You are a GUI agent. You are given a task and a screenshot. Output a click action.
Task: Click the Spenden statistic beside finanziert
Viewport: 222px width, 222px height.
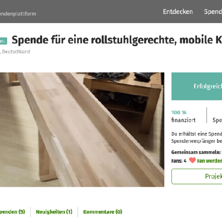217,120
